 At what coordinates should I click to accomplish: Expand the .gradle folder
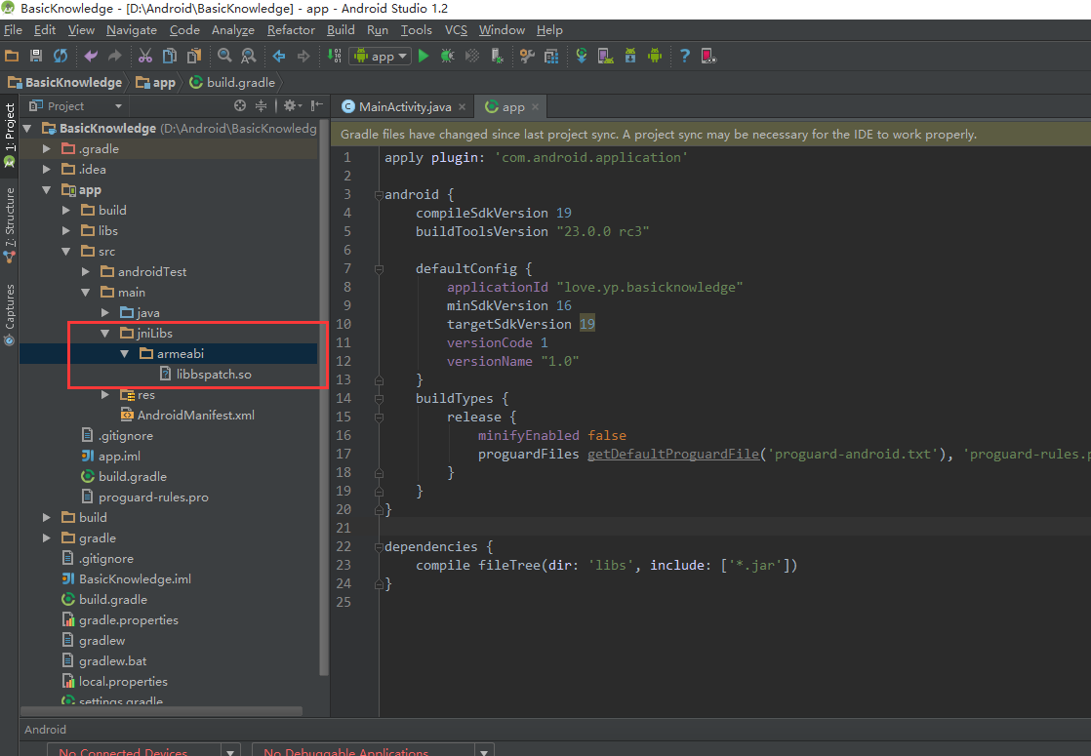(x=47, y=149)
